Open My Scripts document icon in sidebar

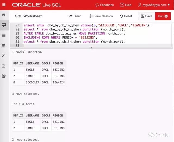pyautogui.click(x=4, y=66)
